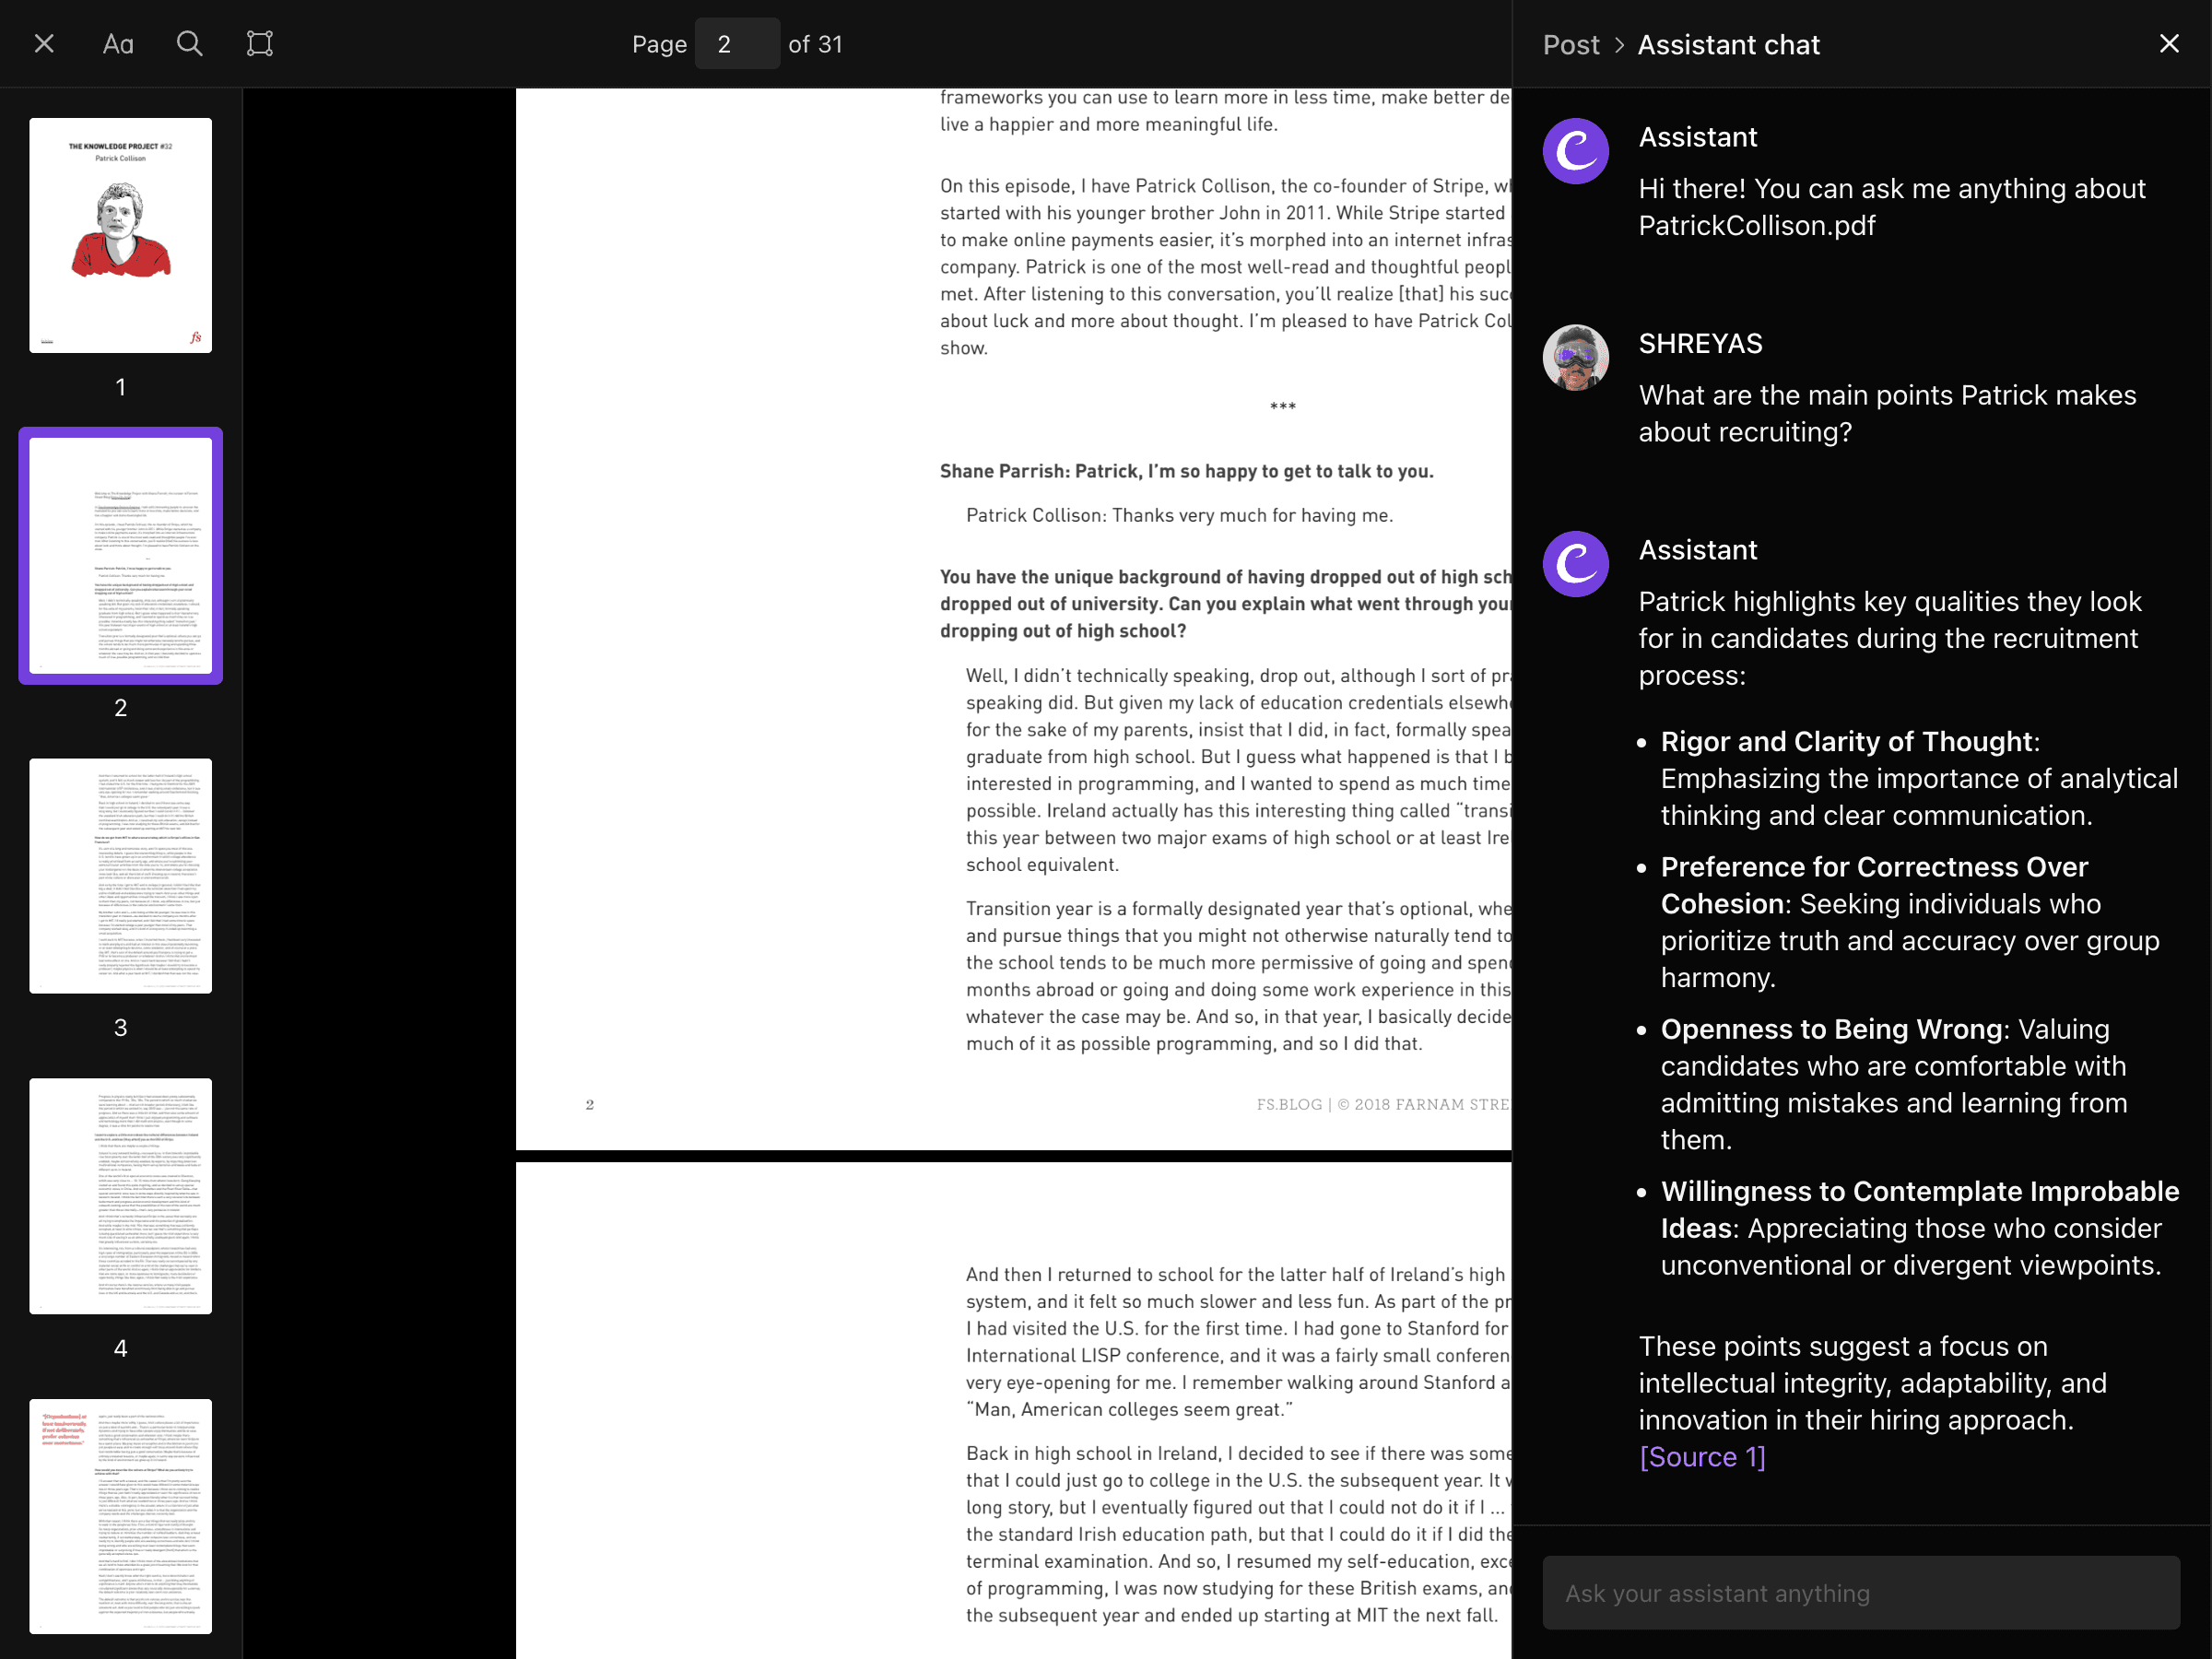This screenshot has height=1659, width=2212.
Task: Jump to page 4 thumbnail
Action: point(120,1196)
